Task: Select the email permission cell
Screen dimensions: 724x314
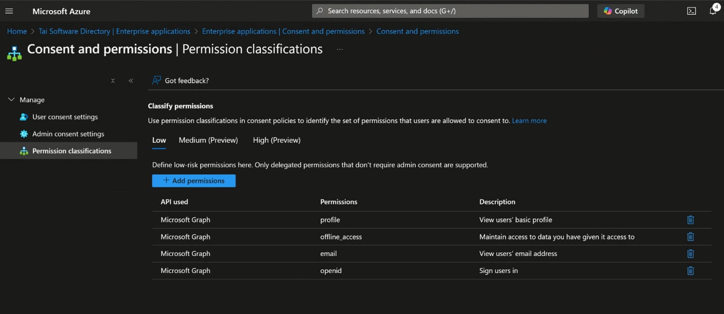Action: click(x=329, y=254)
